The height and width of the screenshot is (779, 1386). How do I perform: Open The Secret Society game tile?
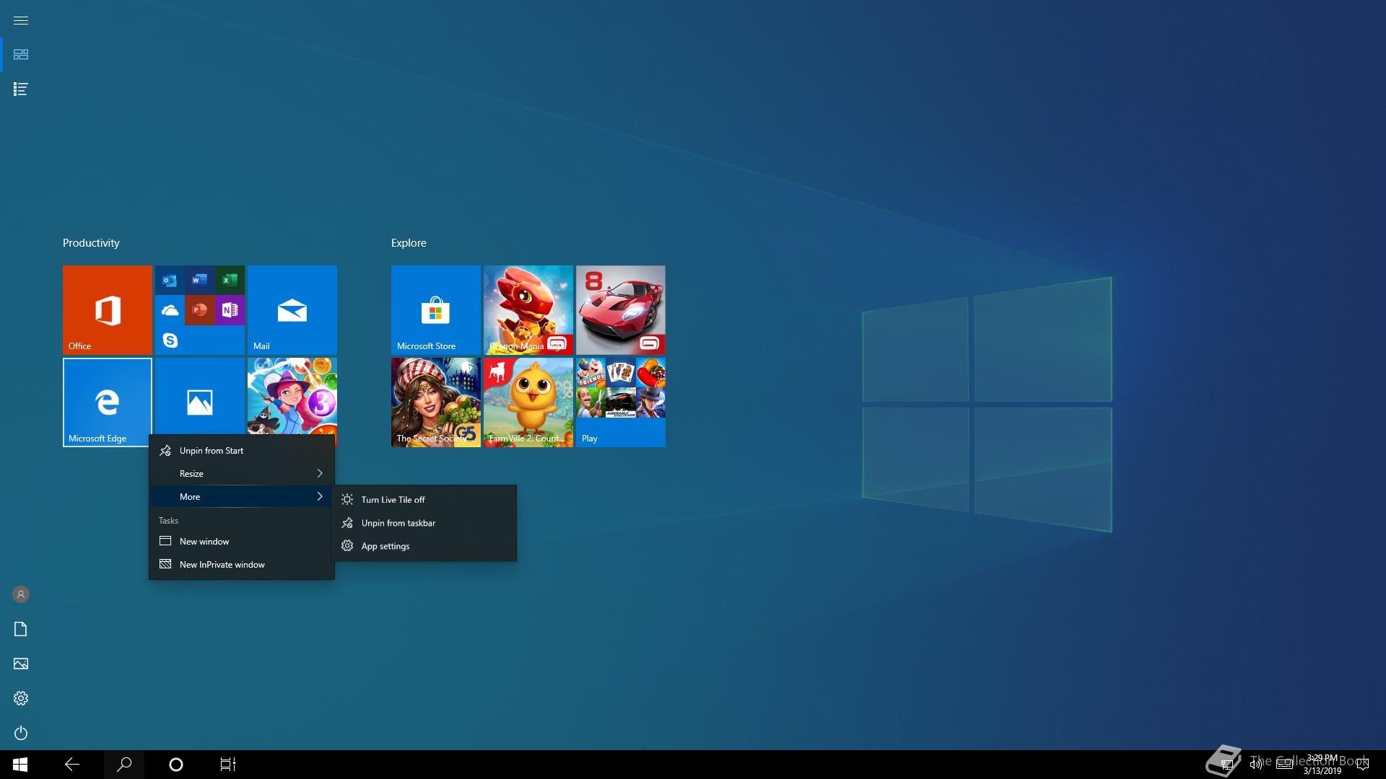coord(436,402)
